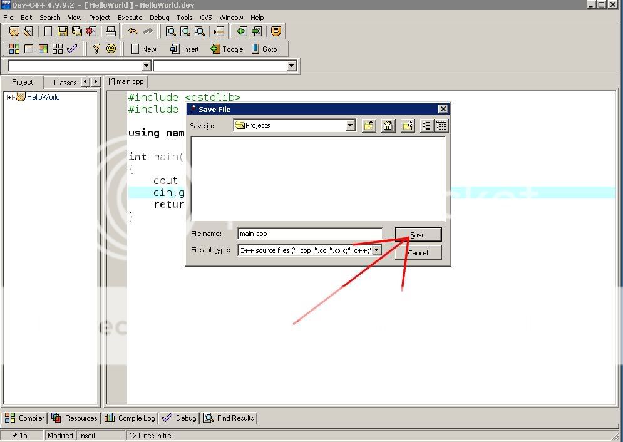623x442 pixels.
Task: Click the Remove from Project minus icon
Action: pos(256,31)
